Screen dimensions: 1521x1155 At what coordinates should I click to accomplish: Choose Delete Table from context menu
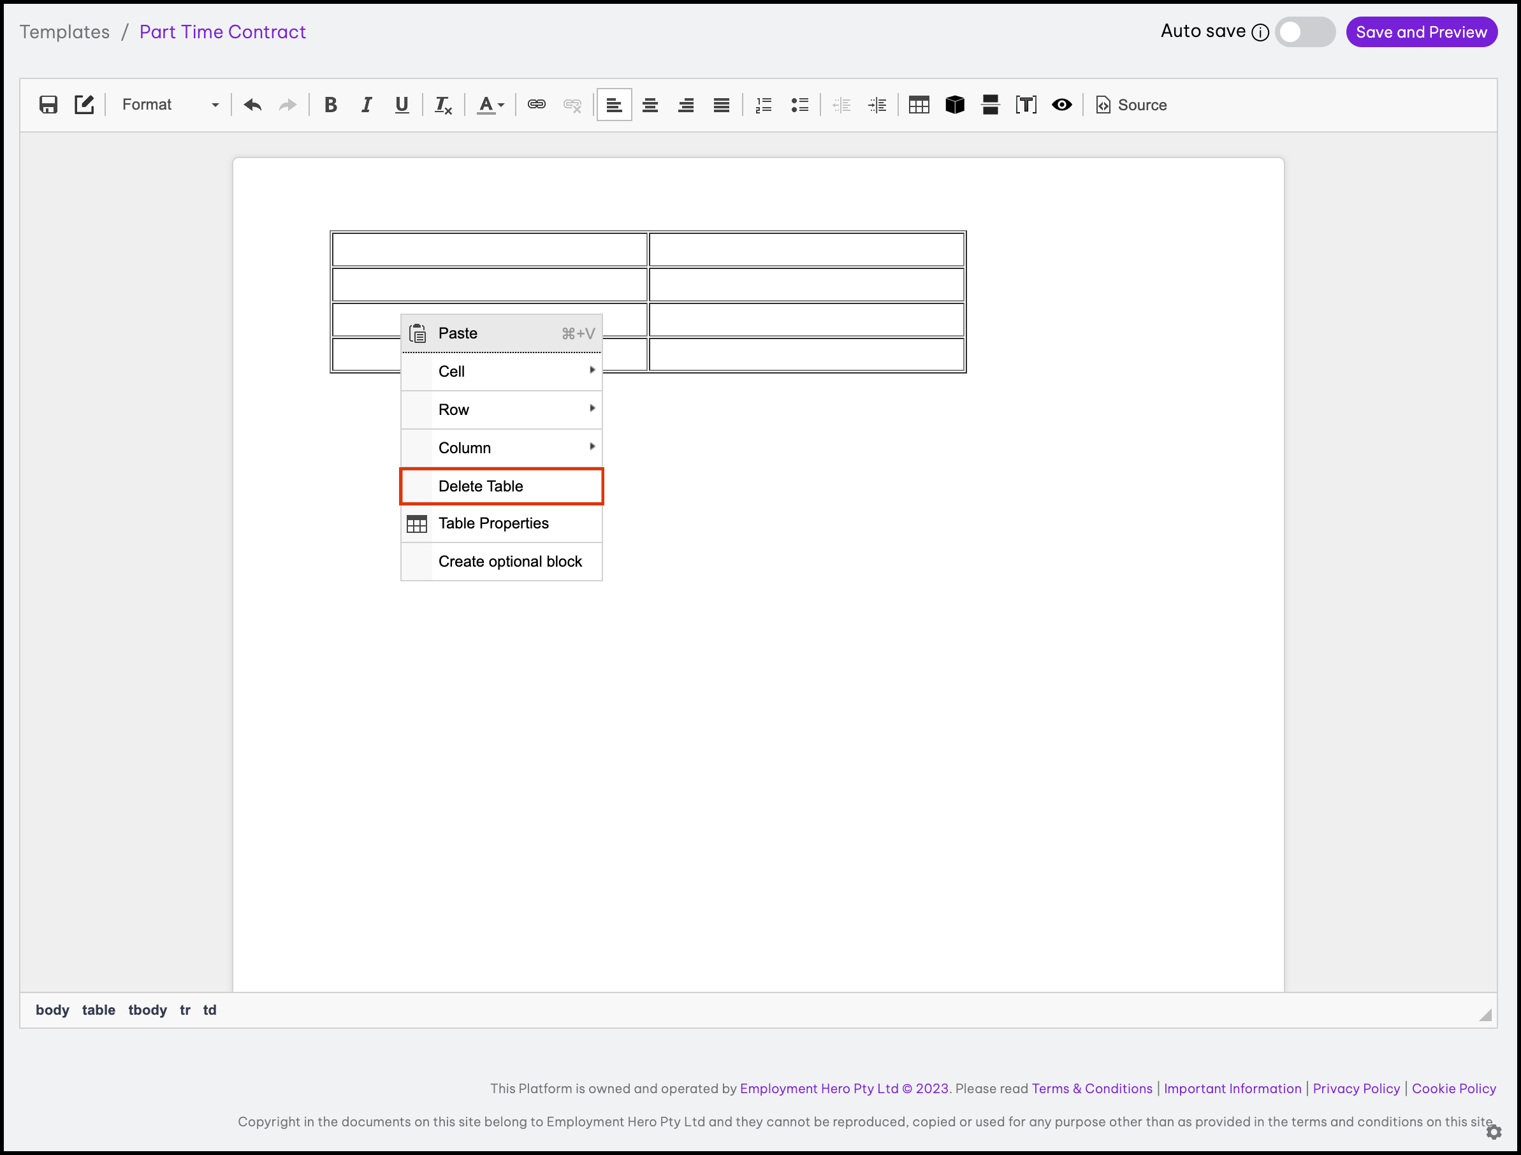tap(501, 486)
